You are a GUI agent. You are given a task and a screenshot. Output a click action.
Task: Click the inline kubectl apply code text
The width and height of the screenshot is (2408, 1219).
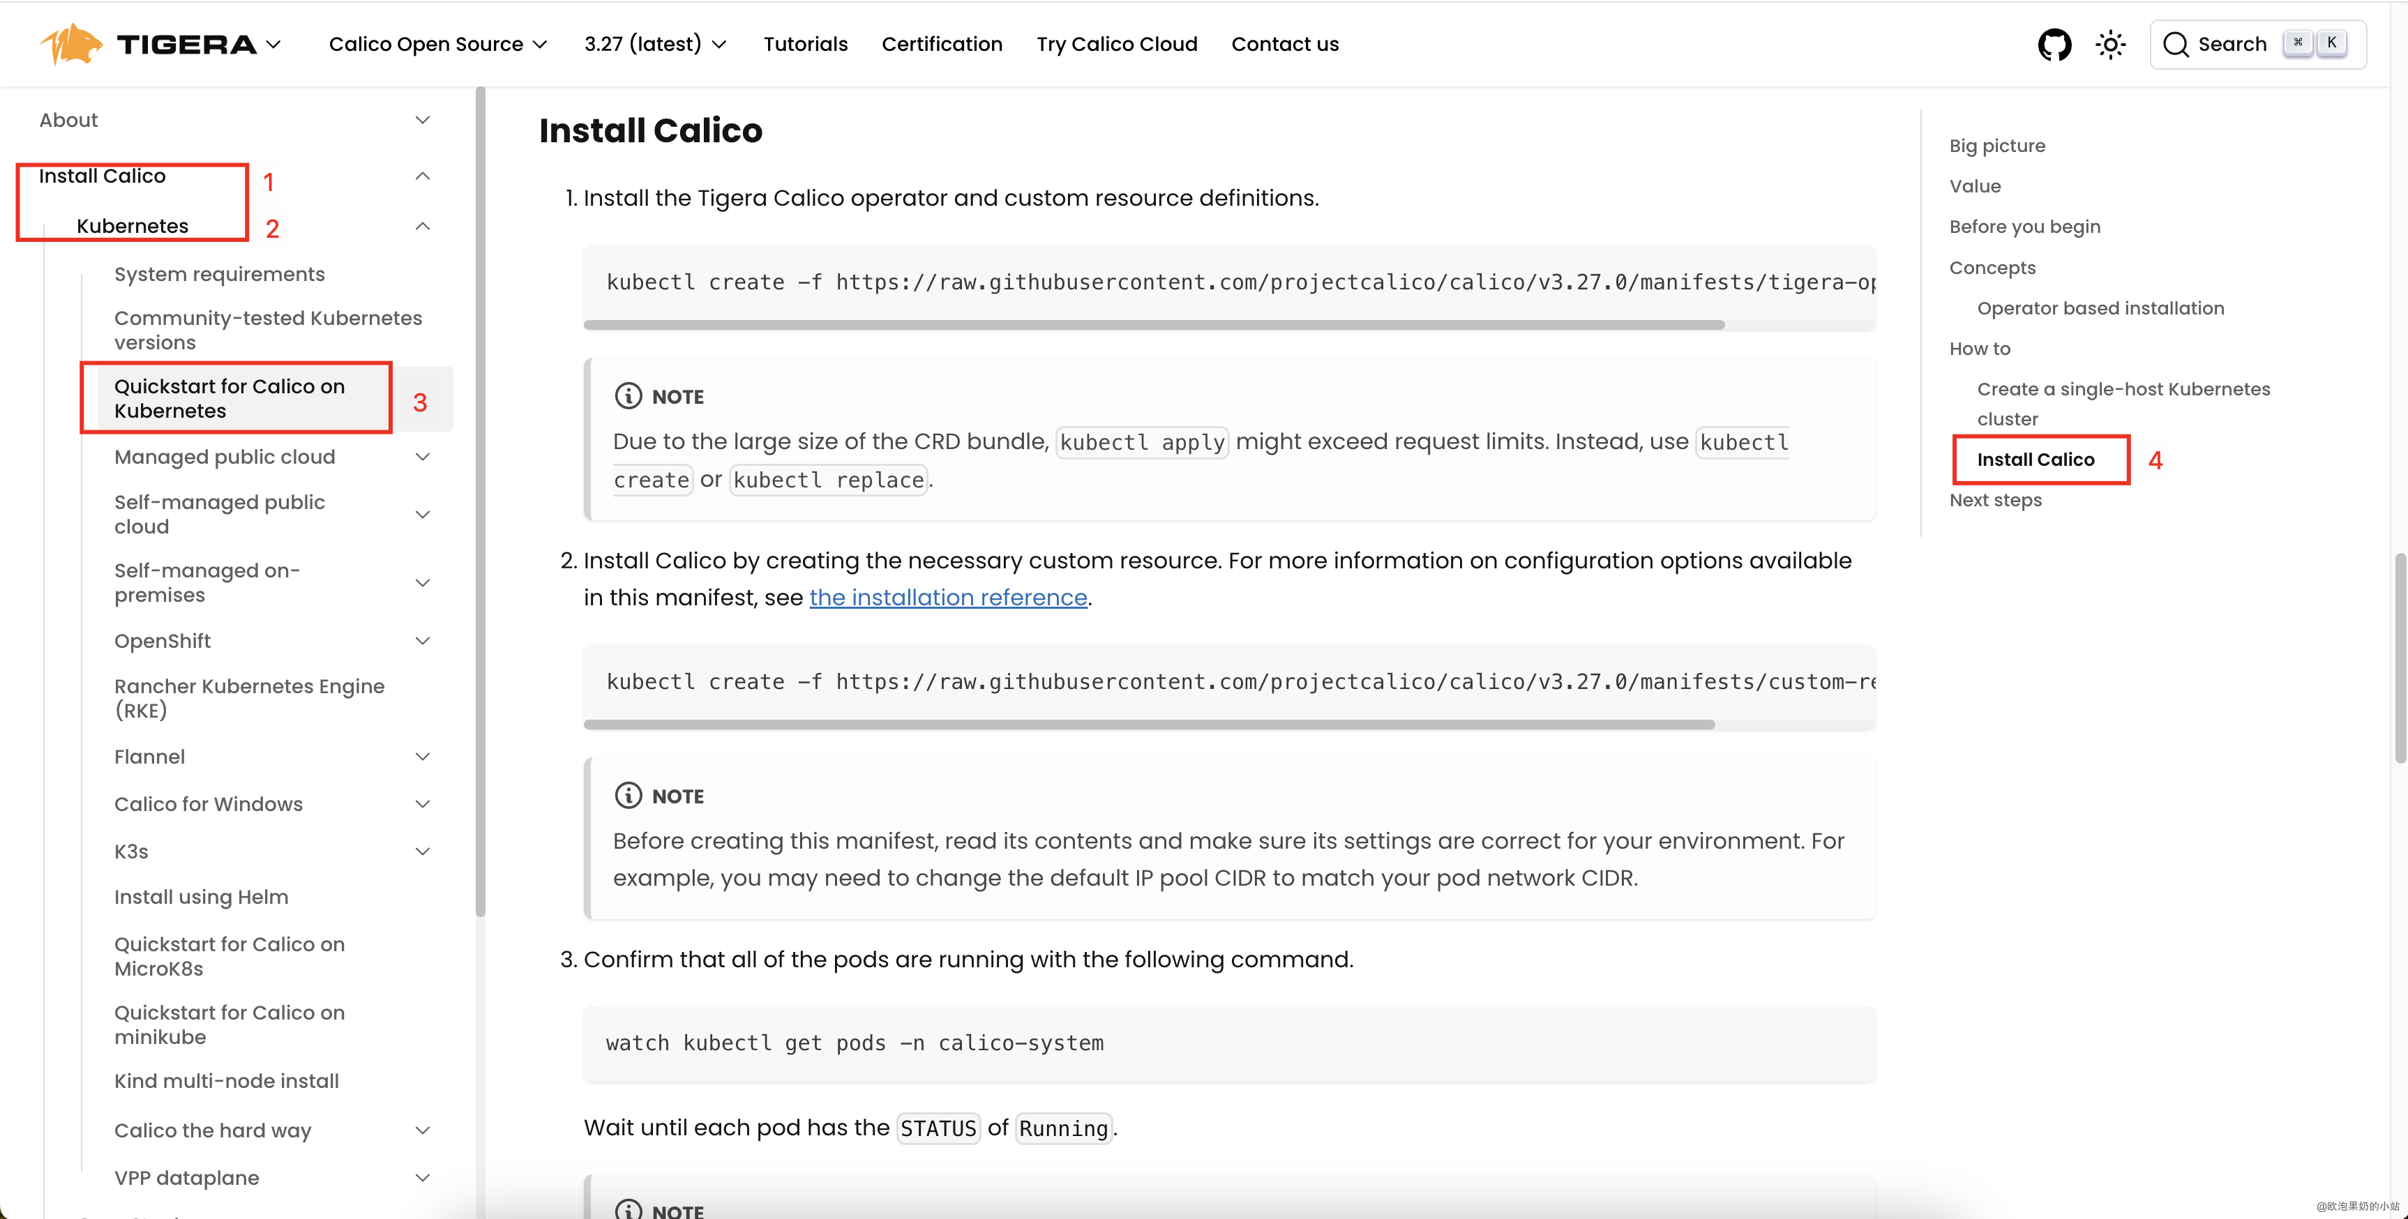pos(1141,442)
